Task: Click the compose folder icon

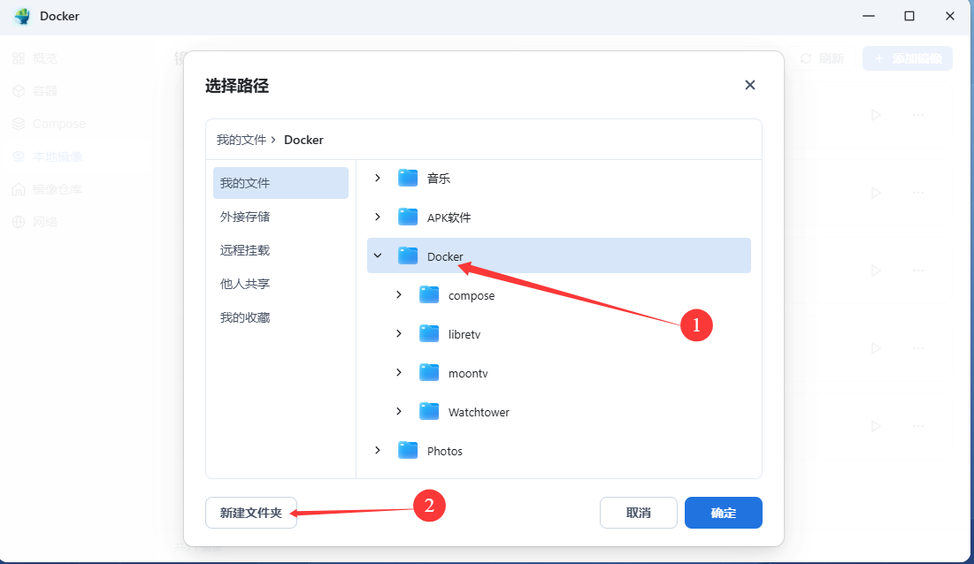Action: click(429, 294)
